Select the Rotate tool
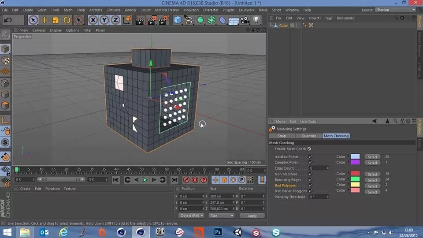The width and height of the screenshot is (423, 238). pyautogui.click(x=67, y=20)
